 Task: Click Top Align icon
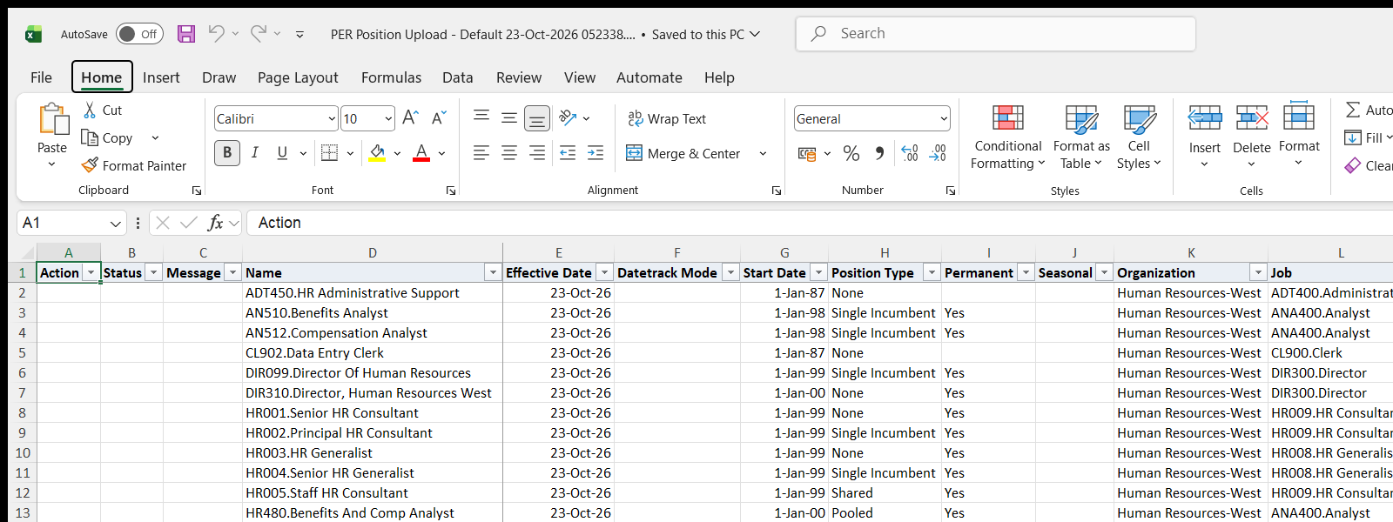coord(481,118)
